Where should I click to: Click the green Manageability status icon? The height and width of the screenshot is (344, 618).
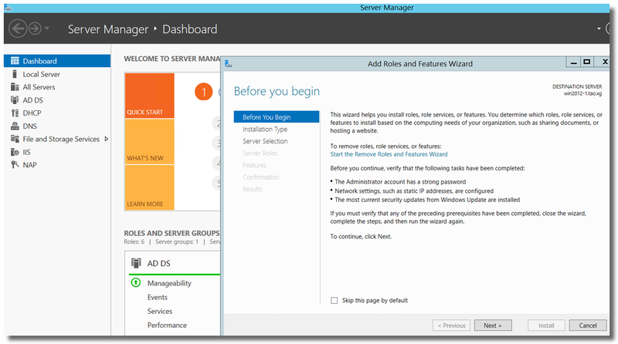[x=136, y=282]
